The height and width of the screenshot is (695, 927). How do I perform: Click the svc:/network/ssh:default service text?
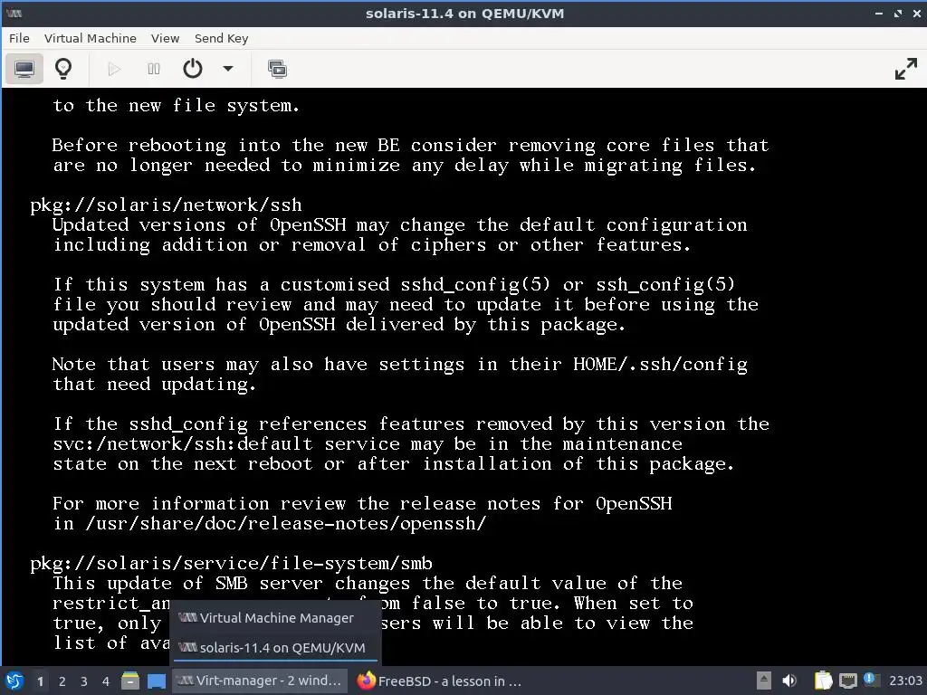point(183,443)
